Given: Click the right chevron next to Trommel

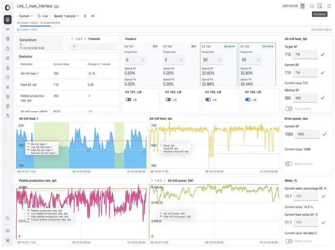Looking at the screenshot, I should (85, 39).
